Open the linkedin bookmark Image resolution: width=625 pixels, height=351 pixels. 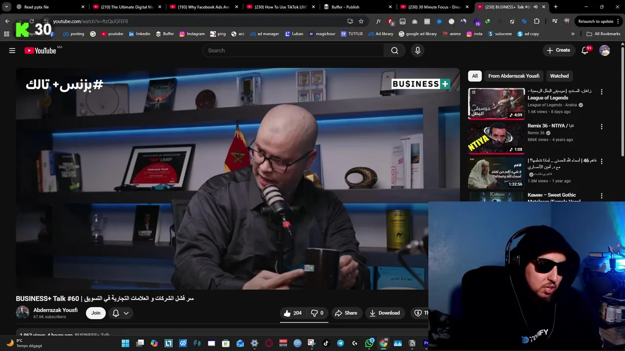139,34
